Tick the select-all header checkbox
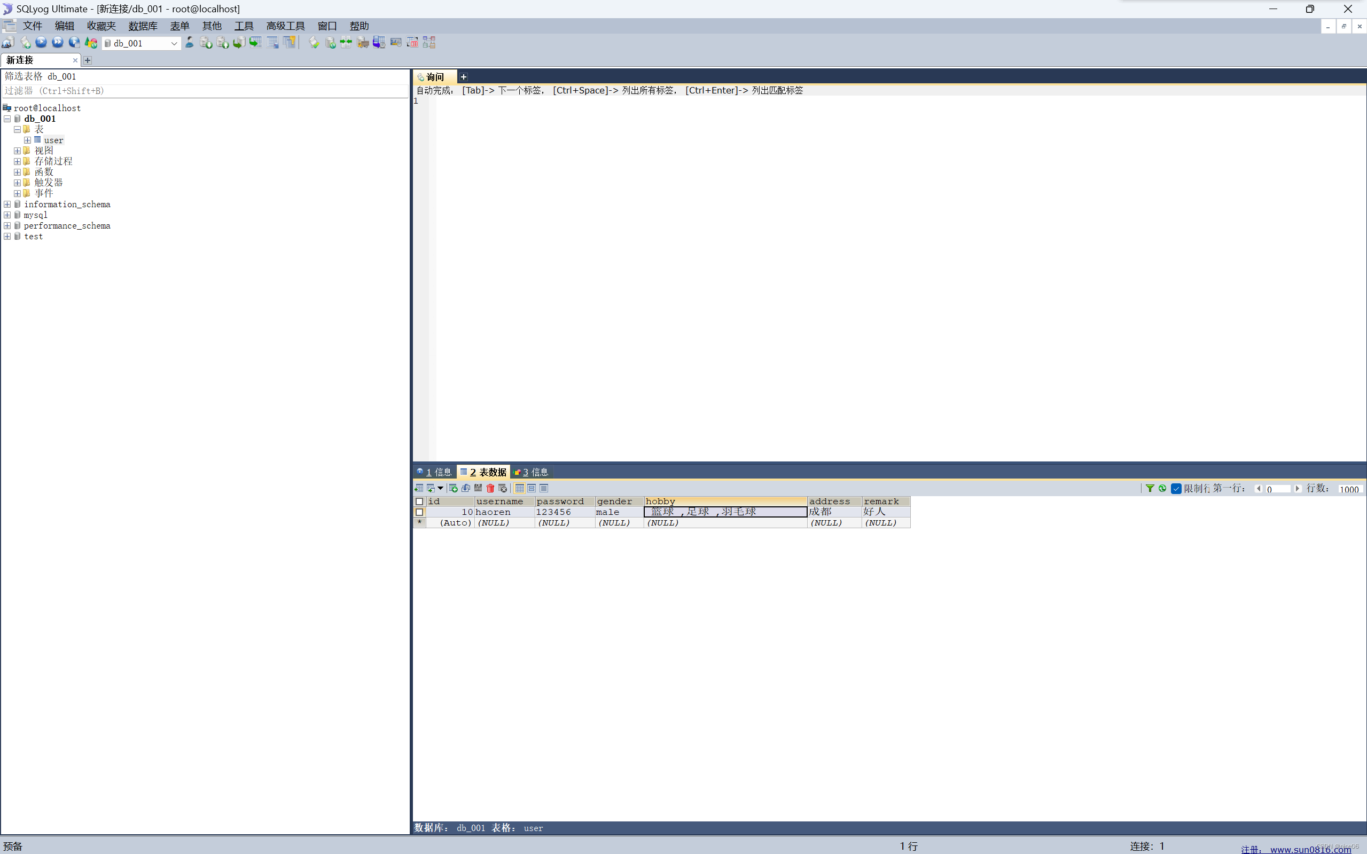The image size is (1367, 854). 419,501
